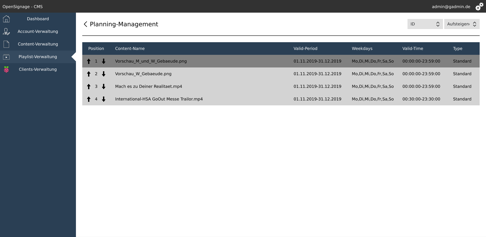This screenshot has height=237, width=486.
Task: Open Content-Verwaltung from the sidebar
Action: click(38, 44)
